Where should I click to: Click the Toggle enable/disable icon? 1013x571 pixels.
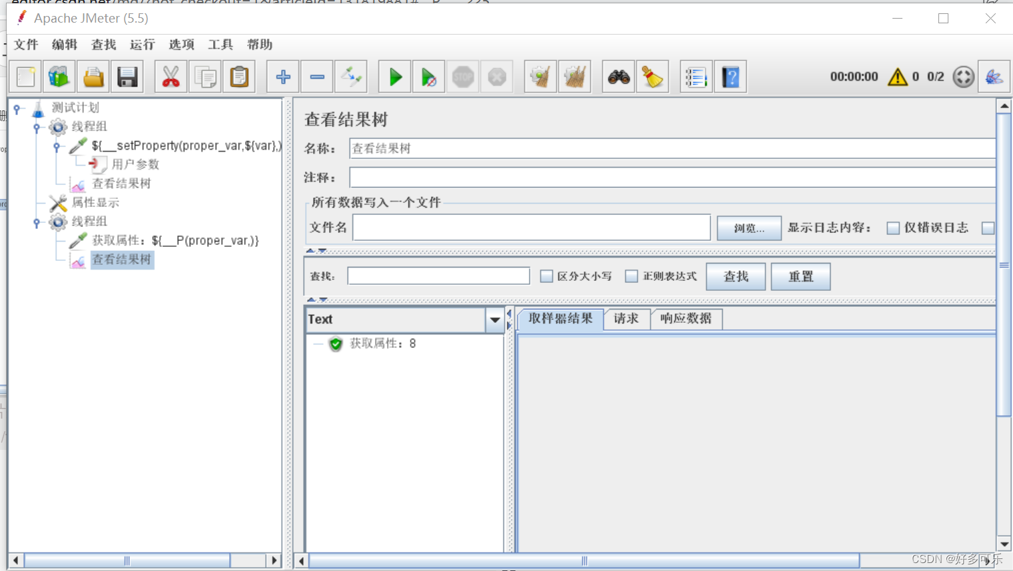tap(351, 77)
